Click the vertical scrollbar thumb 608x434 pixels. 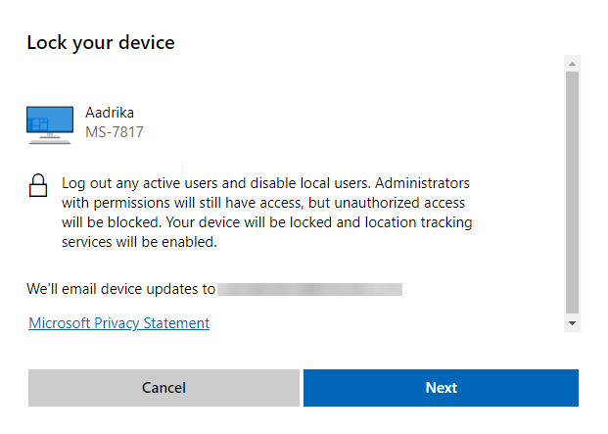click(x=572, y=192)
